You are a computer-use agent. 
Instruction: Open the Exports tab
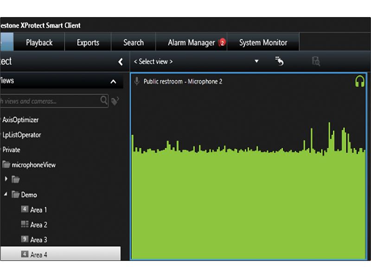88,42
